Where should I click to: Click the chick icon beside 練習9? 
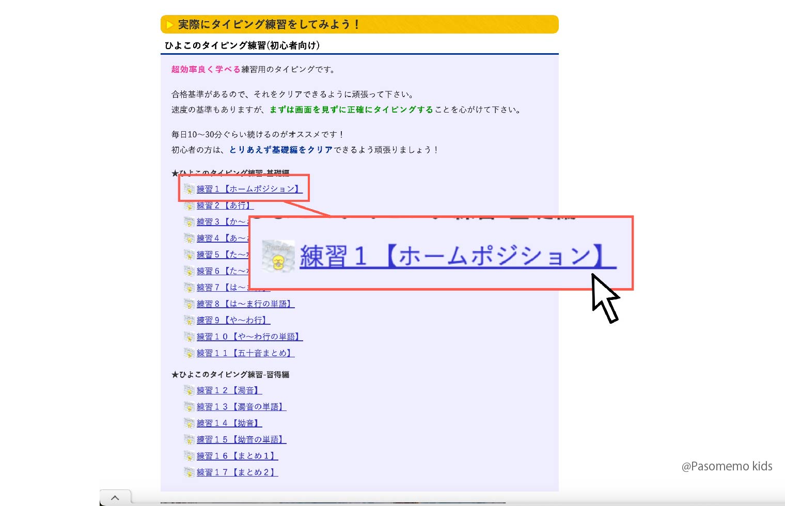pyautogui.click(x=190, y=321)
